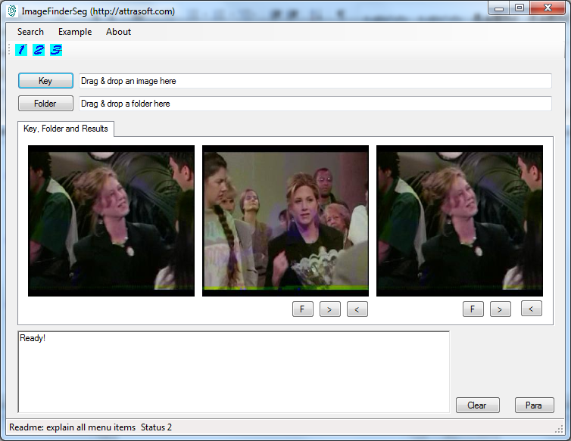
Task: Click inside the Ready! message text box
Action: point(234,372)
